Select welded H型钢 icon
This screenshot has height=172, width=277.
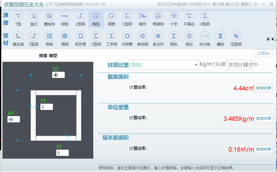pyautogui.click(x=205, y=19)
